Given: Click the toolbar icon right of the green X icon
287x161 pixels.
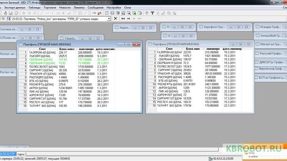Looking at the screenshot, I should coord(139,13).
